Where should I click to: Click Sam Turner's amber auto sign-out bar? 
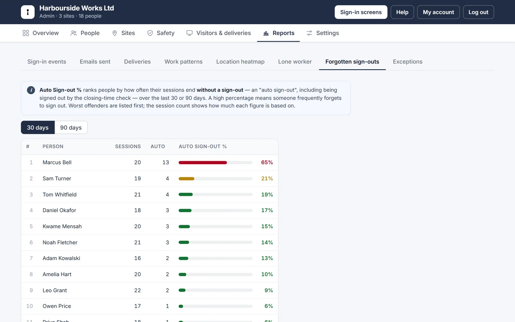tap(187, 178)
